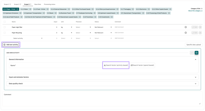Open info icon on 3.6 Business Travel chip
This screenshot has width=205, height=111.
[x=73, y=13]
